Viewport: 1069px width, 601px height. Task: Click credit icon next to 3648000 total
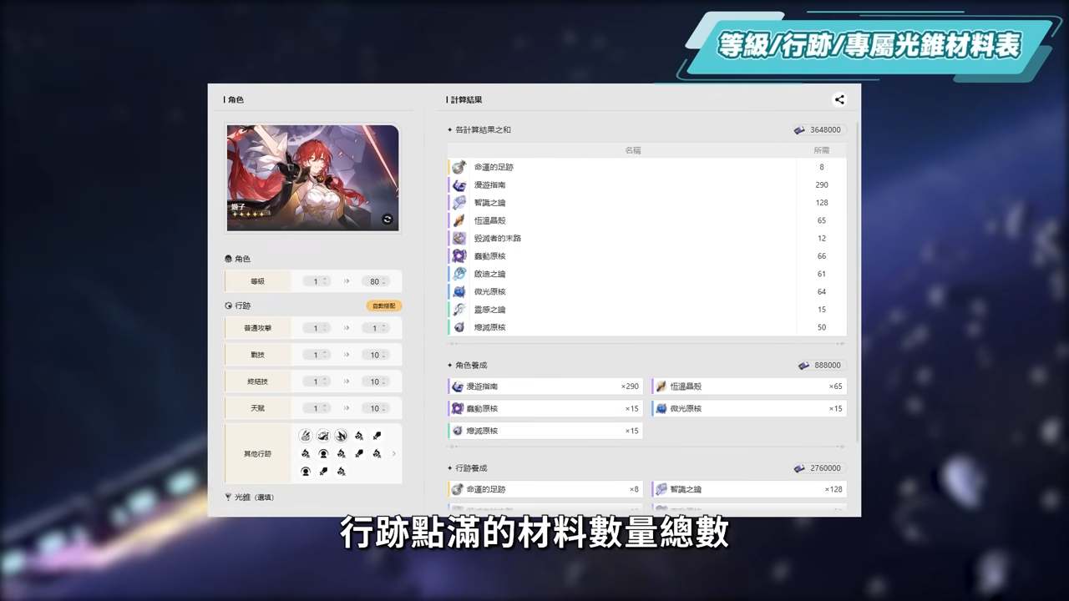pos(800,130)
